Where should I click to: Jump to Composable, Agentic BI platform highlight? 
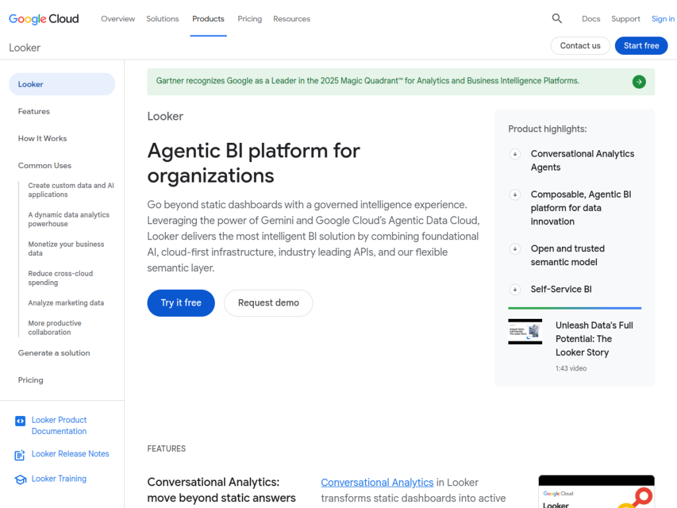[x=580, y=208]
